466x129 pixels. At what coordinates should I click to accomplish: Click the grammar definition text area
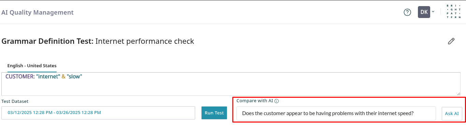pyautogui.click(x=231, y=84)
